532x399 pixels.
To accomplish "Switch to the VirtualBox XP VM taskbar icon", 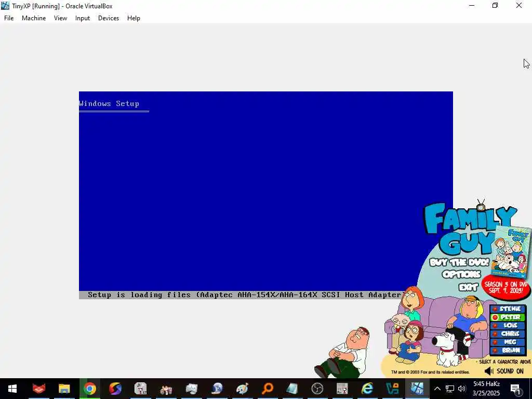I will (417, 389).
